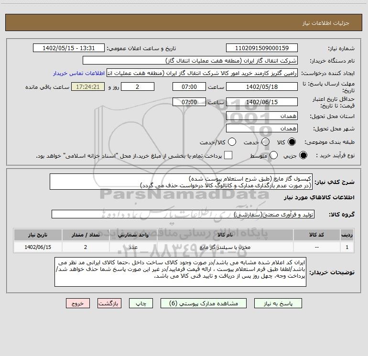Click the اطلاعات کالاهای مورد نیاز heading
368x356 pixels.
(x=319, y=197)
